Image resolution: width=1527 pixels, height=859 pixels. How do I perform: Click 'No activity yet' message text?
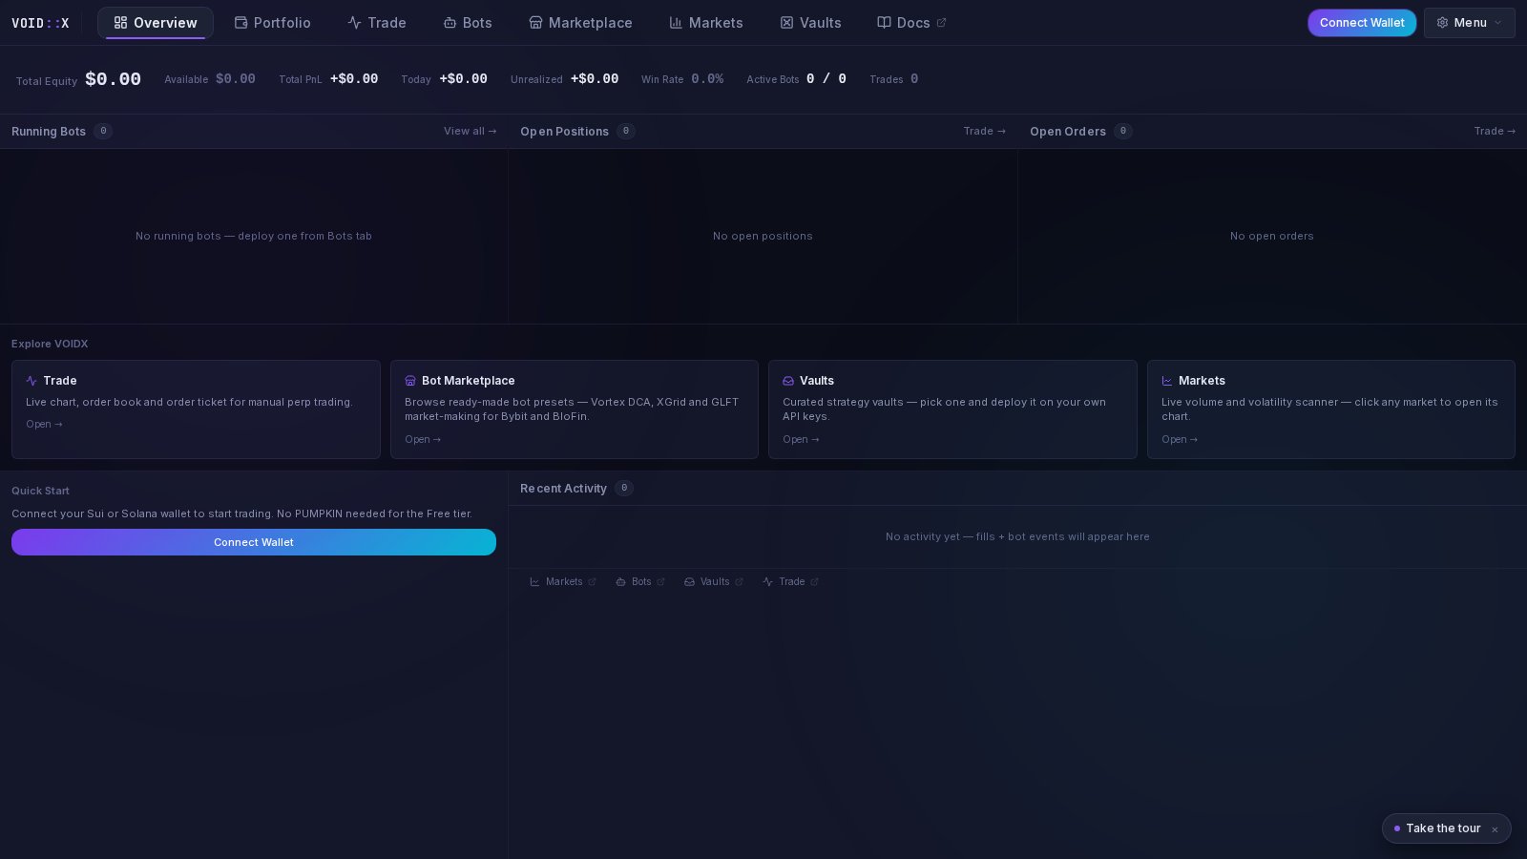point(1017,536)
